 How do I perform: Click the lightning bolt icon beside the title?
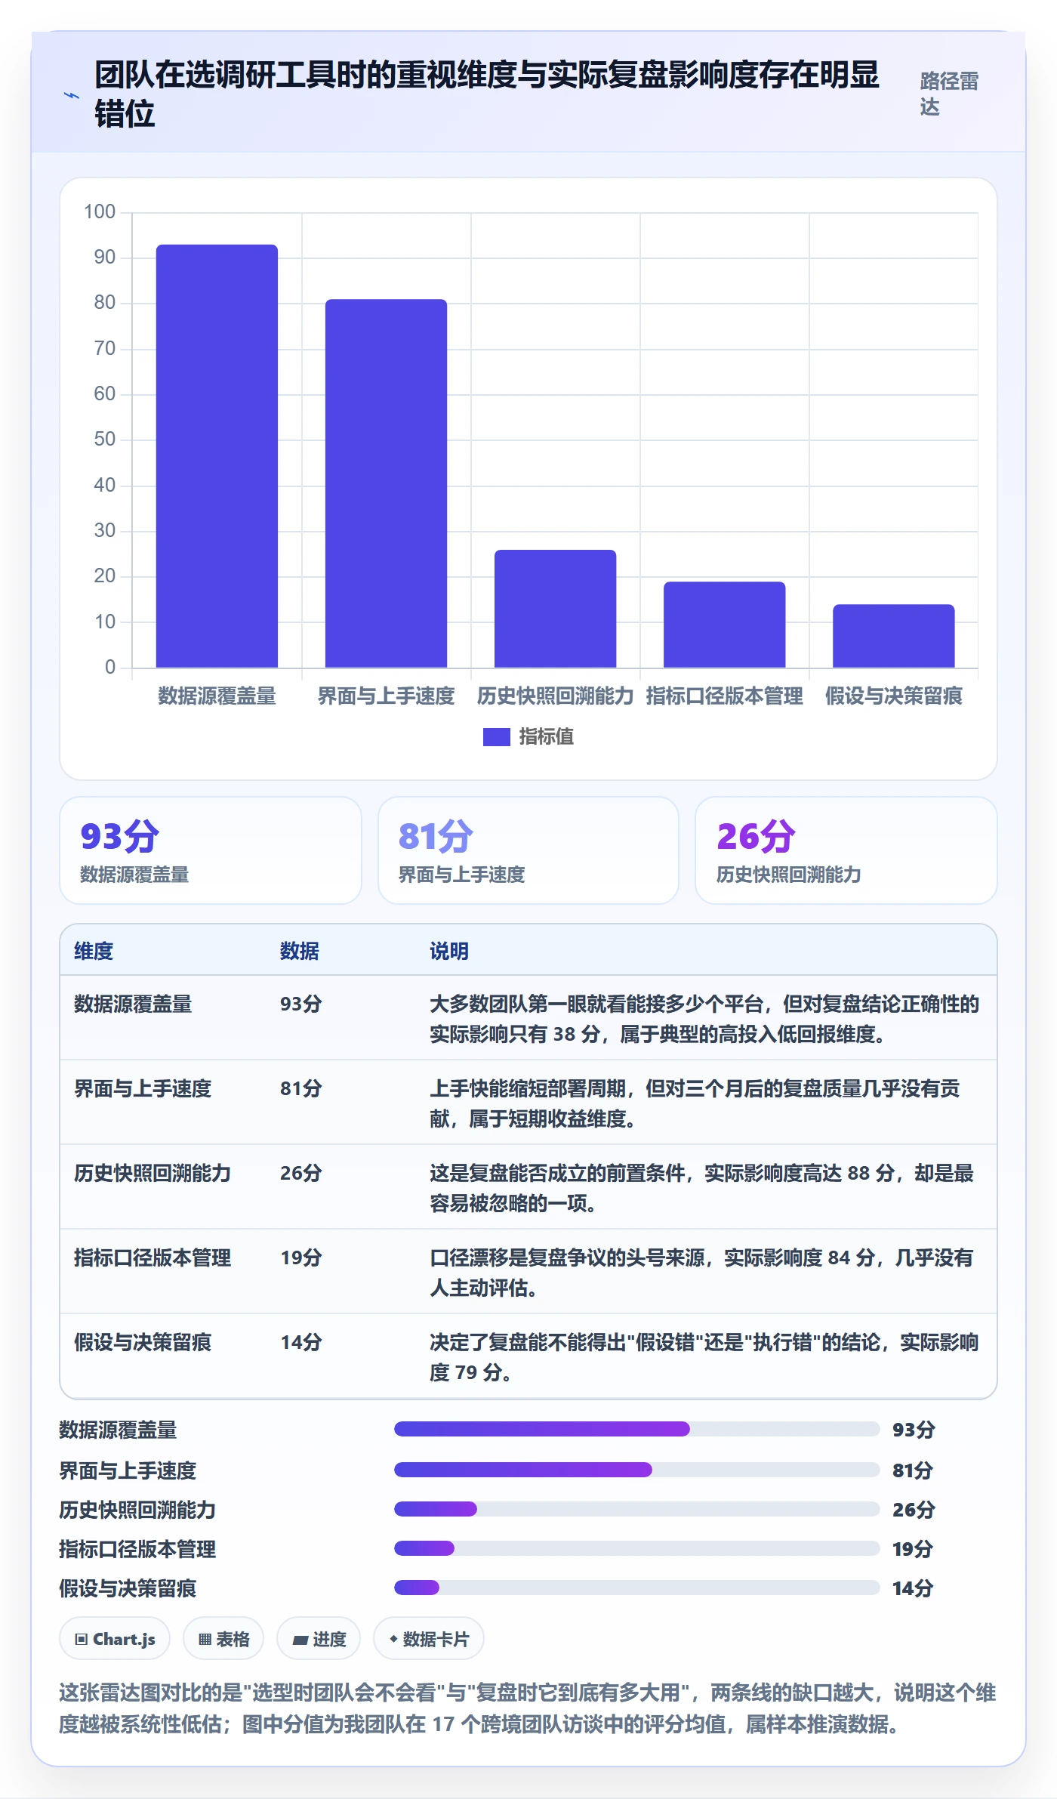[71, 96]
